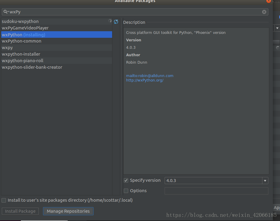This screenshot has width=280, height=221.
Task: Click the version combo box showing 4.0.3
Action: 216,181
